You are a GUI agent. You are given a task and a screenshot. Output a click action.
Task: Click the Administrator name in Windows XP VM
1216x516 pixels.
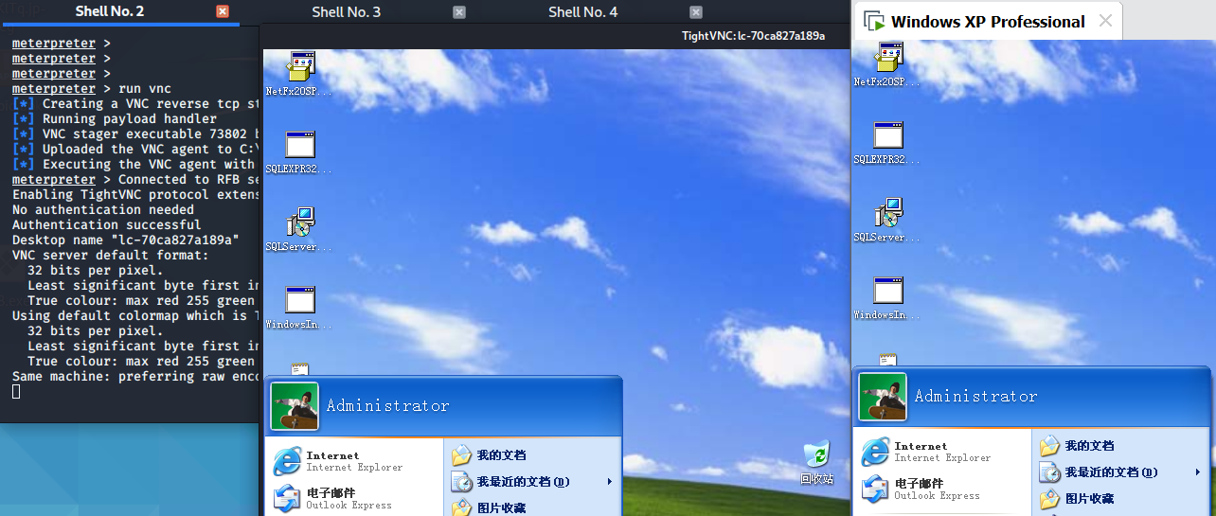[x=976, y=397]
